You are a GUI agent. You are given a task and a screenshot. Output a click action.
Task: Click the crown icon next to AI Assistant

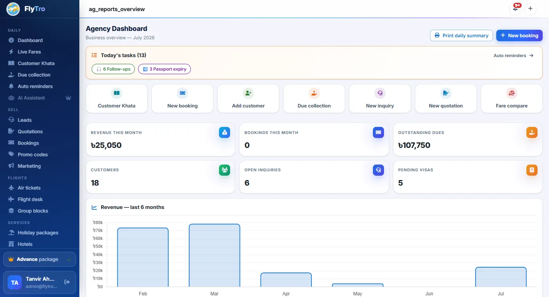tap(69, 98)
